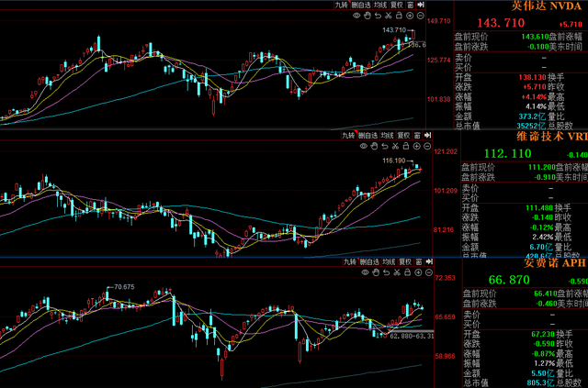Open 复权 option on NVDA chart

(x=397, y=5)
